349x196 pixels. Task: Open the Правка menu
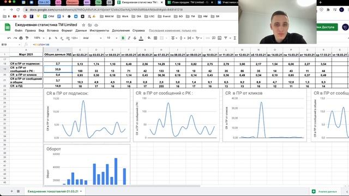(31, 30)
